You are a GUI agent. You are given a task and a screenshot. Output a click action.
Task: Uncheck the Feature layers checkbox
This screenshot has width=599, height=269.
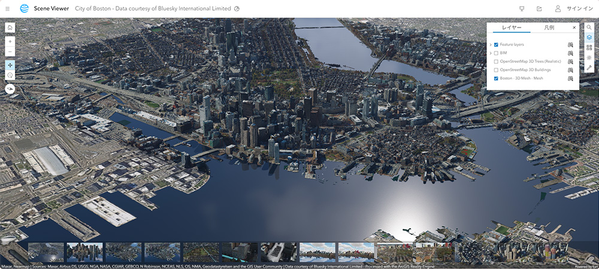coord(496,45)
